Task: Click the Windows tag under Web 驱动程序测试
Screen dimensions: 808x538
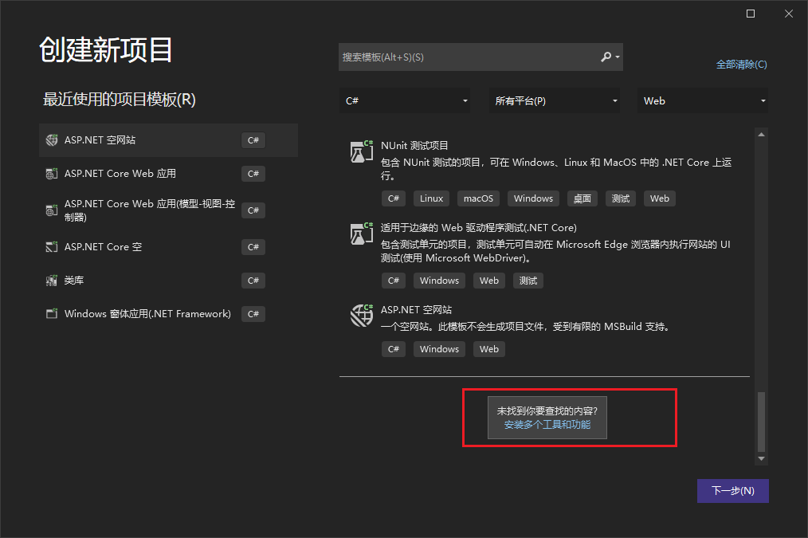Action: (439, 281)
